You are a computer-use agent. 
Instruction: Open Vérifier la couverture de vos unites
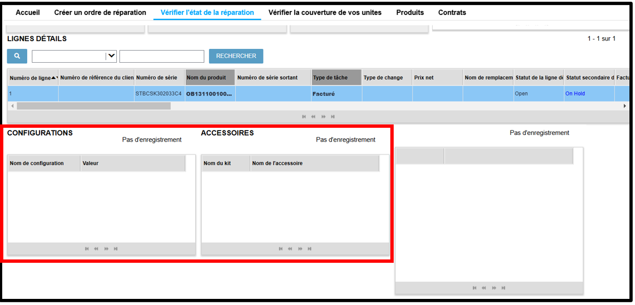[325, 13]
